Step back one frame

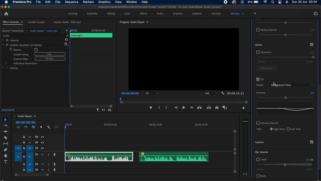pyautogui.click(x=176, y=108)
